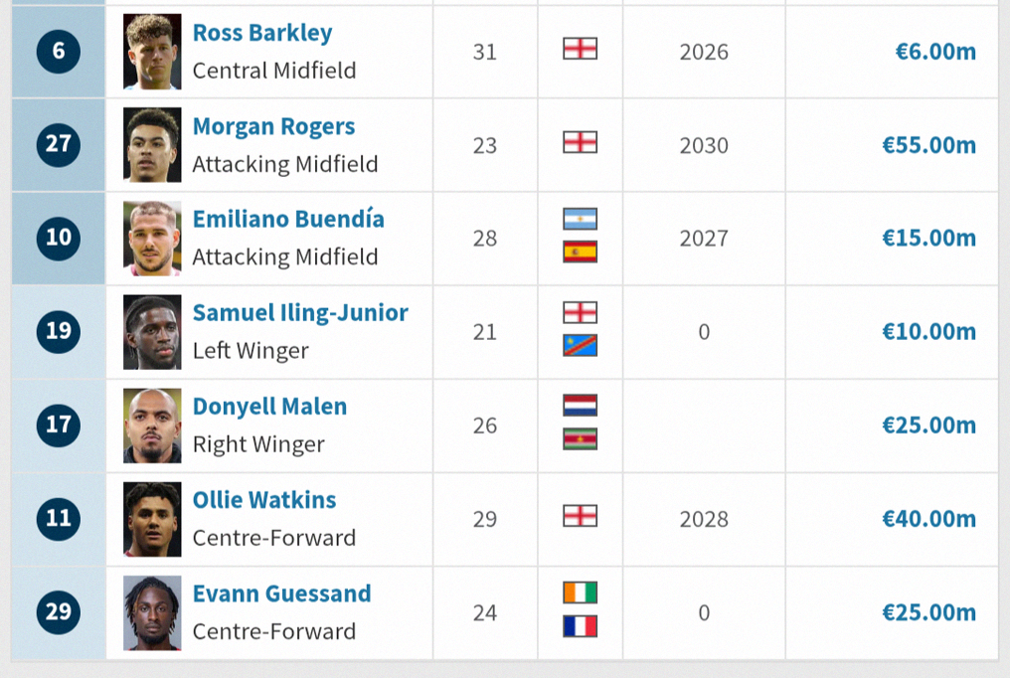Viewport: 1010px width, 678px height.
Task: Click Suriname flag for Donyell Malen
Action: pyautogui.click(x=580, y=439)
